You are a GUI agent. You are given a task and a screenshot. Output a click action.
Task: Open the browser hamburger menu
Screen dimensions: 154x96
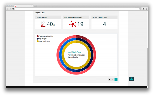[x=147, y=9]
